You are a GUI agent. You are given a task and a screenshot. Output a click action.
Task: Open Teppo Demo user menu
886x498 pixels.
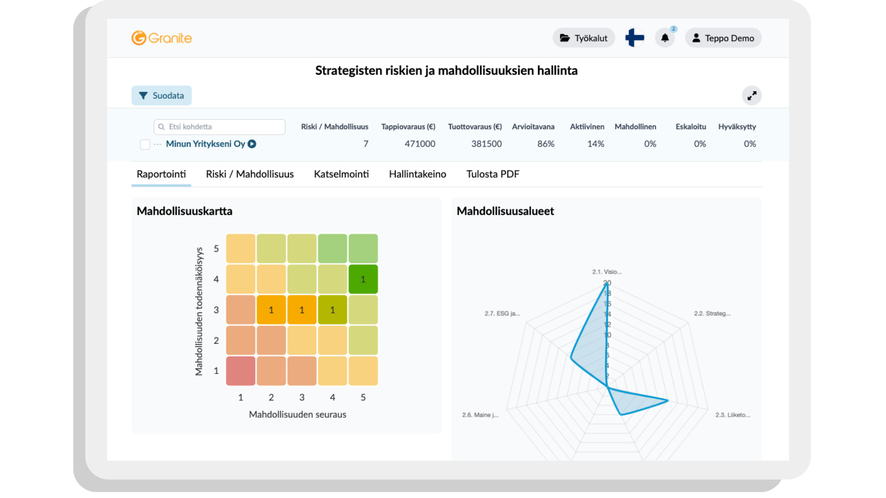[723, 38]
